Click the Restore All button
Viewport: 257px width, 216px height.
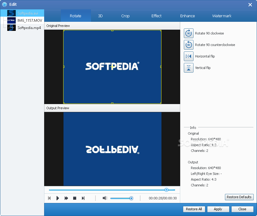tap(194, 209)
